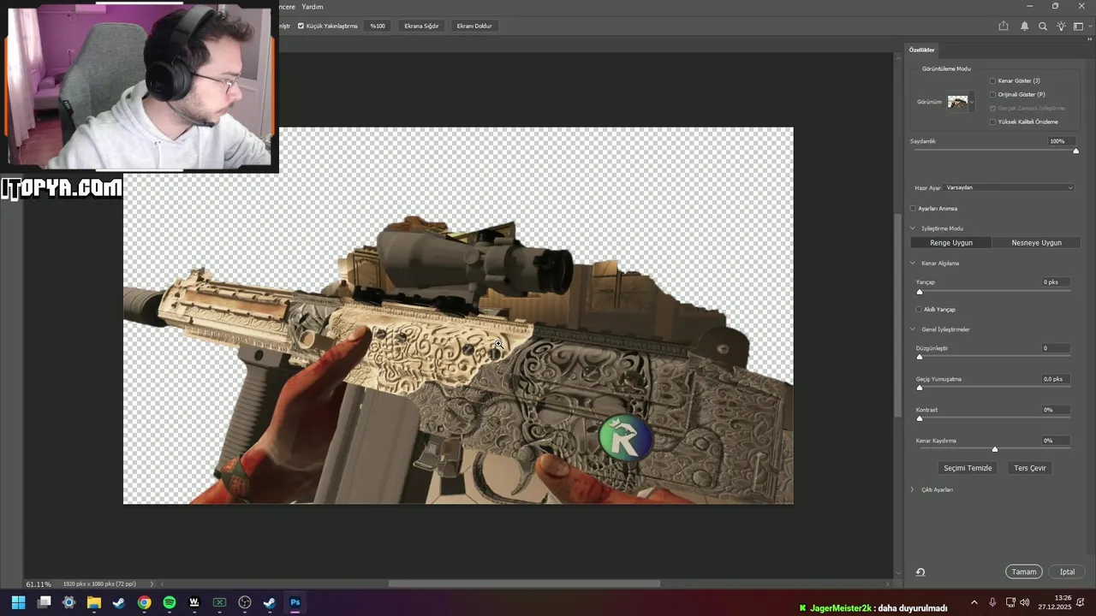This screenshot has height=616, width=1096.
Task: Click the microphone tray icon
Action: [x=992, y=602]
